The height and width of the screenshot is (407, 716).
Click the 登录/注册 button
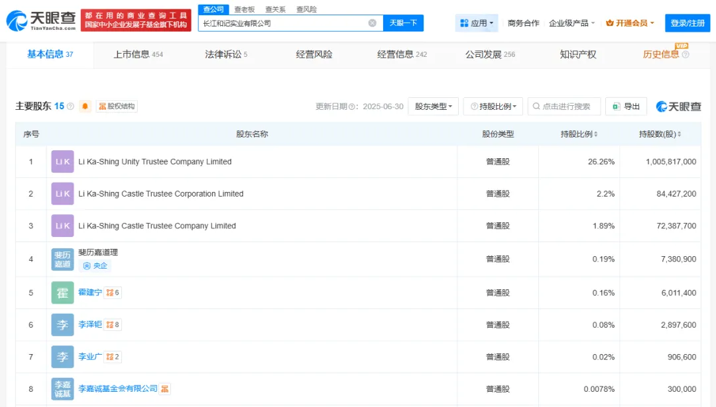(687, 23)
